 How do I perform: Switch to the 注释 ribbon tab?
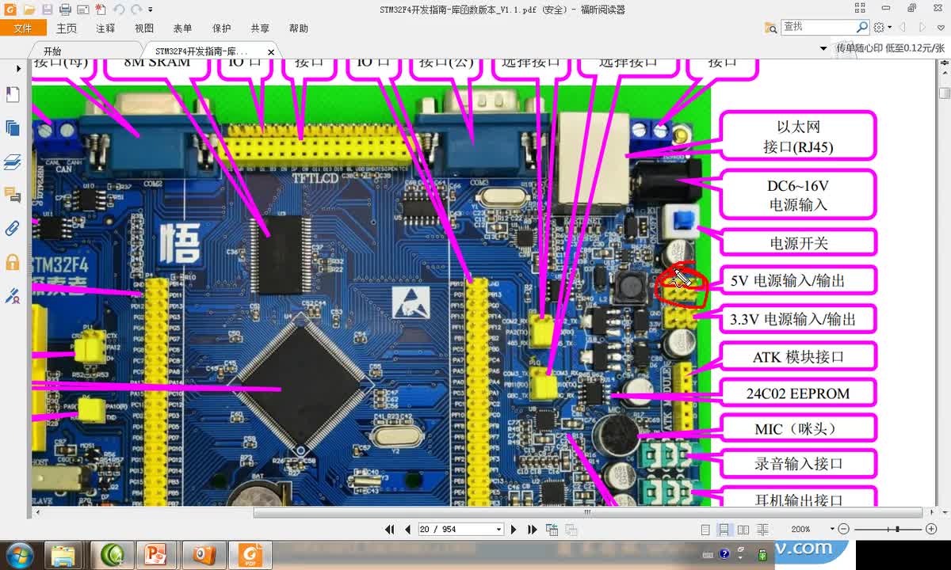[x=105, y=28]
